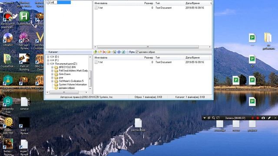Click the catalog tree horizontal scrollbar thumb
Viewport: 278px width, 156px height.
[x=64, y=92]
